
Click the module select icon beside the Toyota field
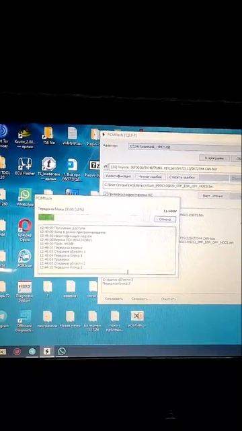[x=106, y=168]
